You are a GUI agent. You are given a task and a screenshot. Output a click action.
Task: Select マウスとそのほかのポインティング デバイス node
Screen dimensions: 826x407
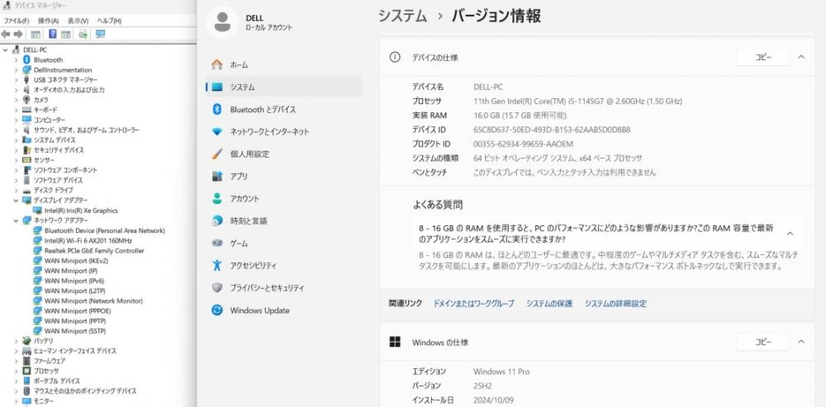tap(85, 391)
